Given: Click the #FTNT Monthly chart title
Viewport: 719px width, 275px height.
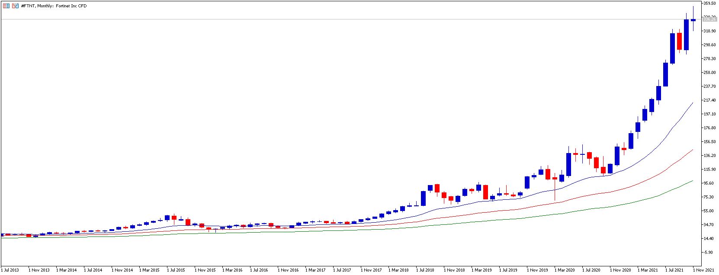Looking at the screenshot, I should [x=54, y=6].
